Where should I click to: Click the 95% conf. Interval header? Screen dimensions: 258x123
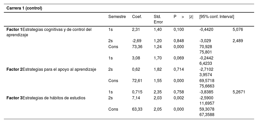[216, 17]
